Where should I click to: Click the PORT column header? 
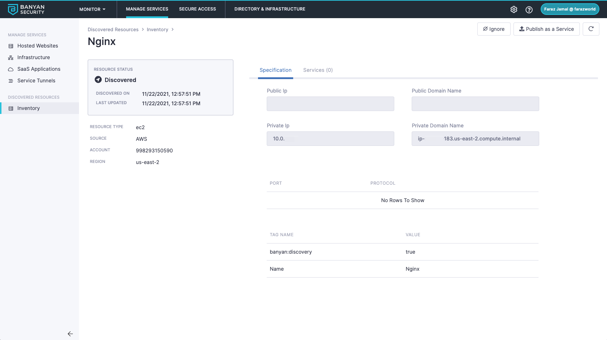276,183
